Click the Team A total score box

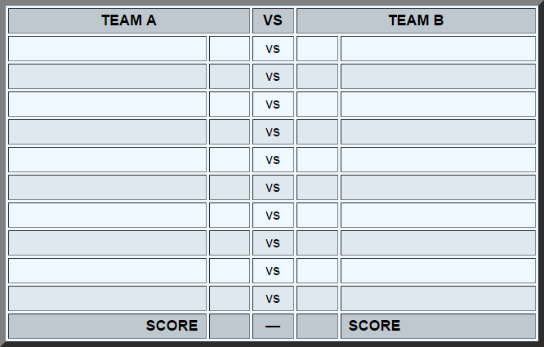point(230,326)
